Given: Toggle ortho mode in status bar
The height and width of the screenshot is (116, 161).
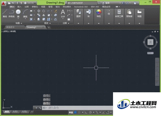Looking at the screenshot, I should [86, 112].
